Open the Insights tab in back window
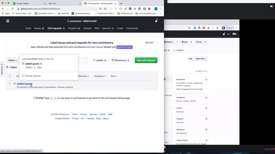 [x=178, y=50]
